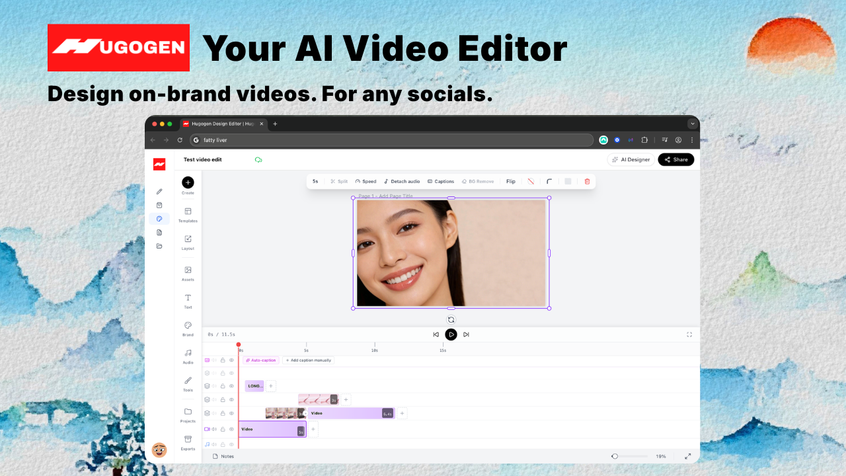
Task: Play the video preview
Action: tap(451, 335)
